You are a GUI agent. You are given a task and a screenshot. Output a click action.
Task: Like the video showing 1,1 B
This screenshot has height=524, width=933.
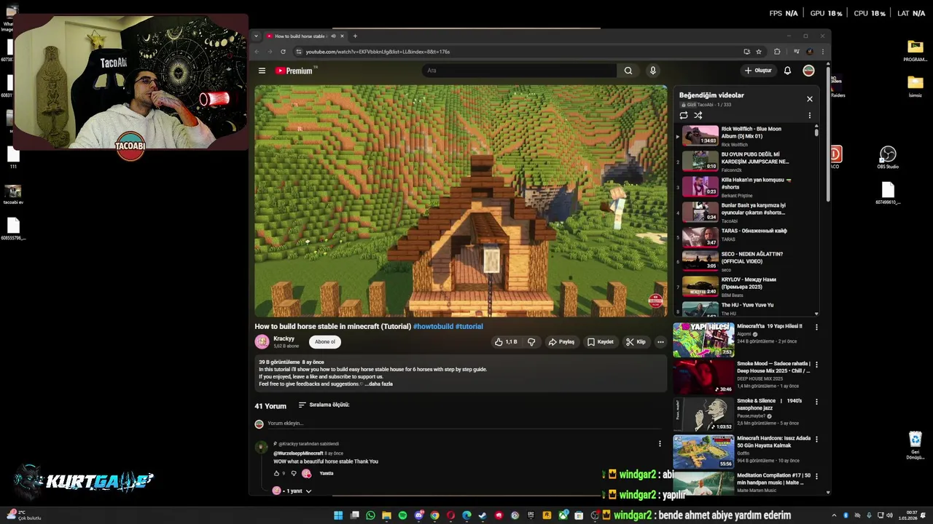point(506,341)
